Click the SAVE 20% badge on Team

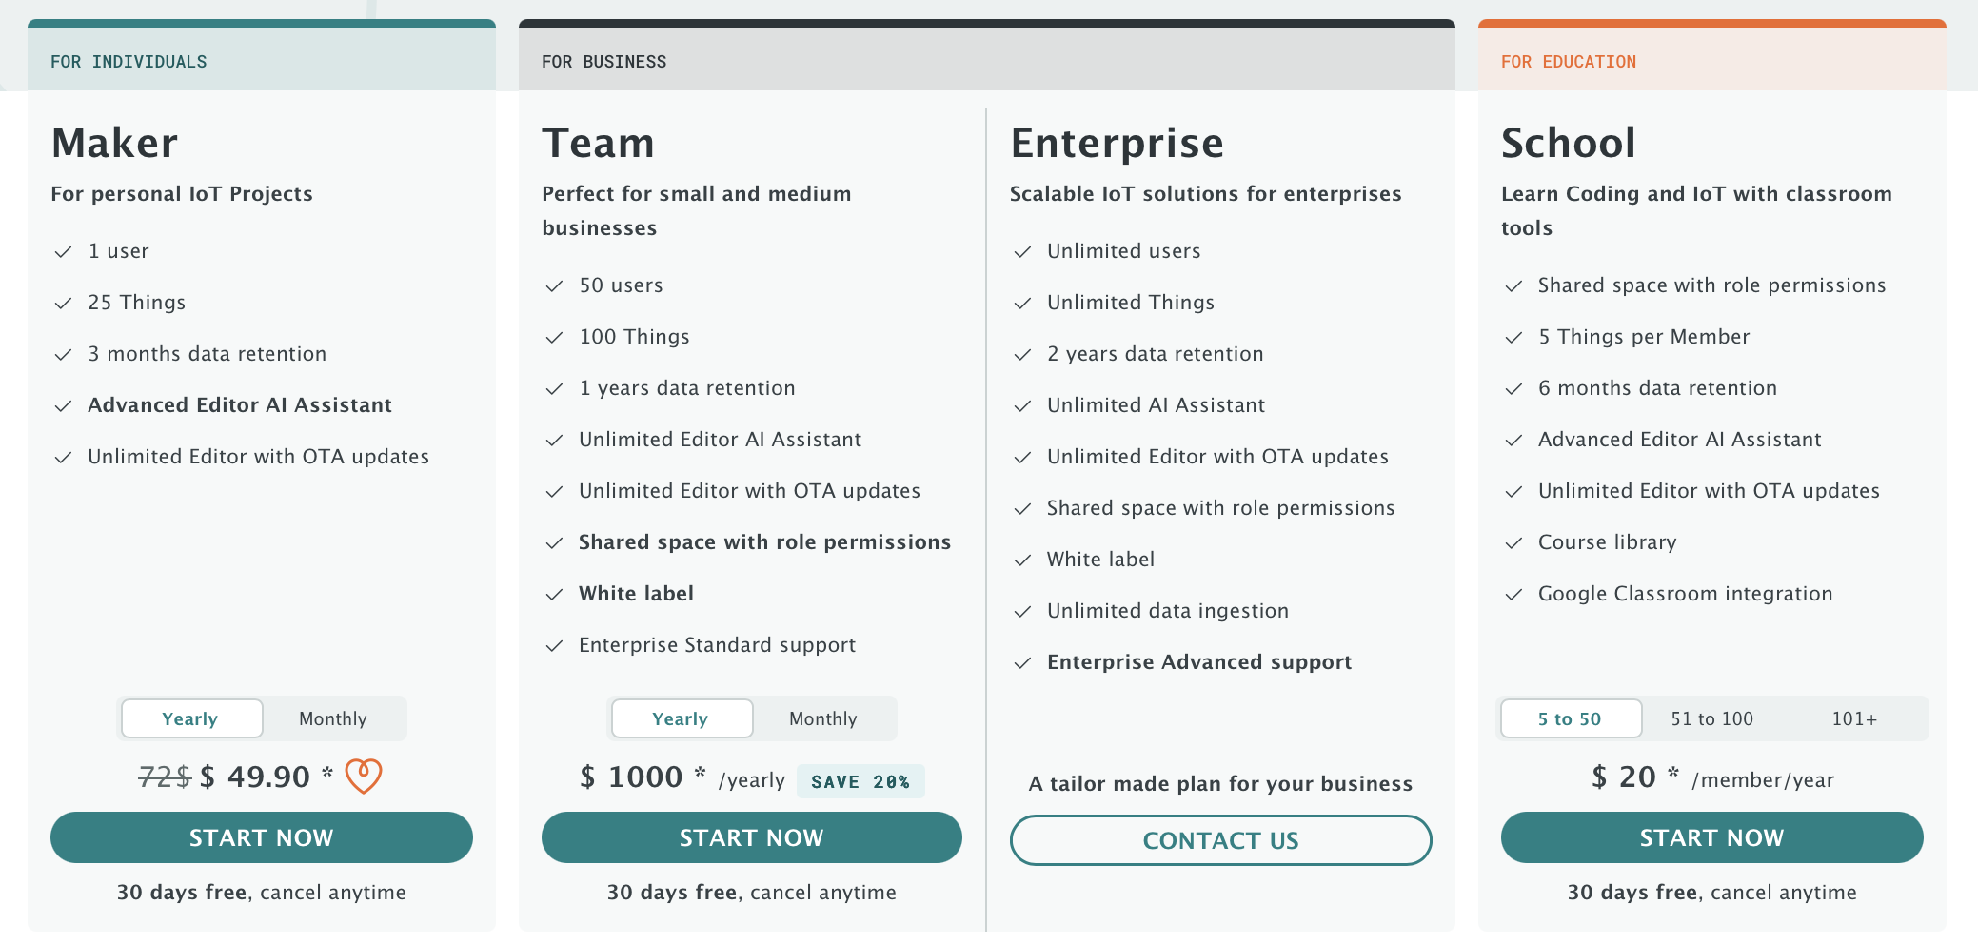(860, 781)
